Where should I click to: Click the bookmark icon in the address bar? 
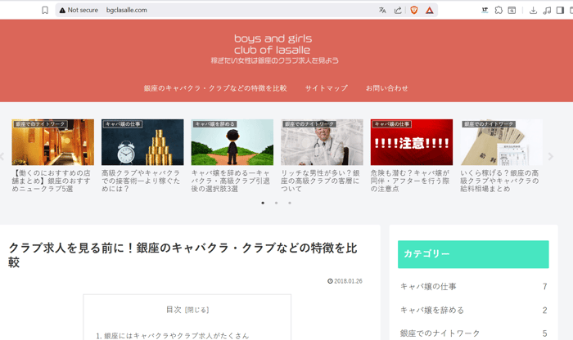(x=45, y=10)
